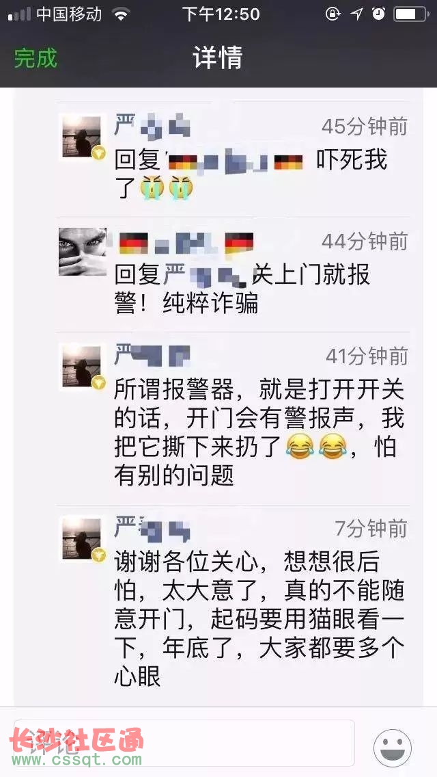The image size is (437, 777).
Task: Tap the location arrow status icon
Action: 356,14
